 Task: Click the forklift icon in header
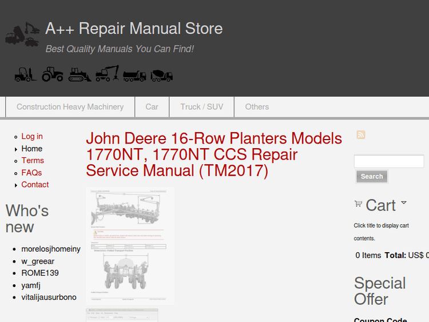pos(25,74)
